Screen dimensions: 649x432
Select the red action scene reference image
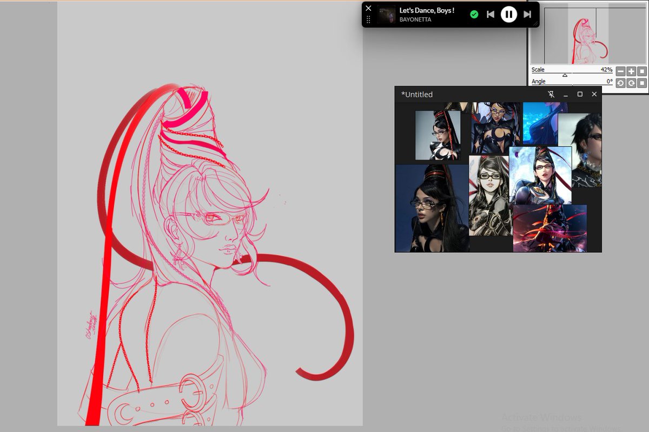(549, 228)
